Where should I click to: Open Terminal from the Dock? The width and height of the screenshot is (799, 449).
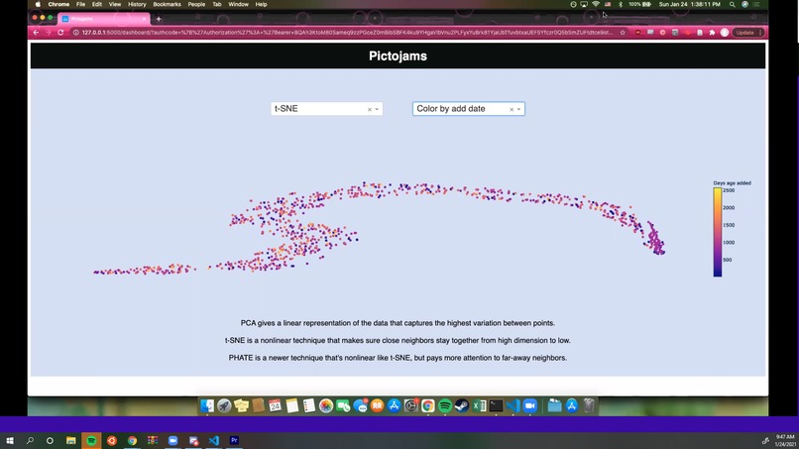click(496, 405)
